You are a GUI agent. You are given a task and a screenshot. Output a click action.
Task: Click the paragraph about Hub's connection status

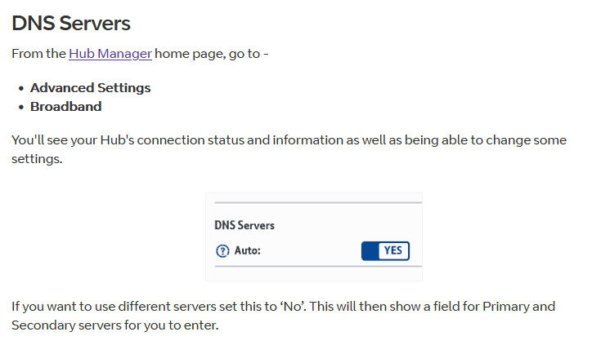click(289, 140)
